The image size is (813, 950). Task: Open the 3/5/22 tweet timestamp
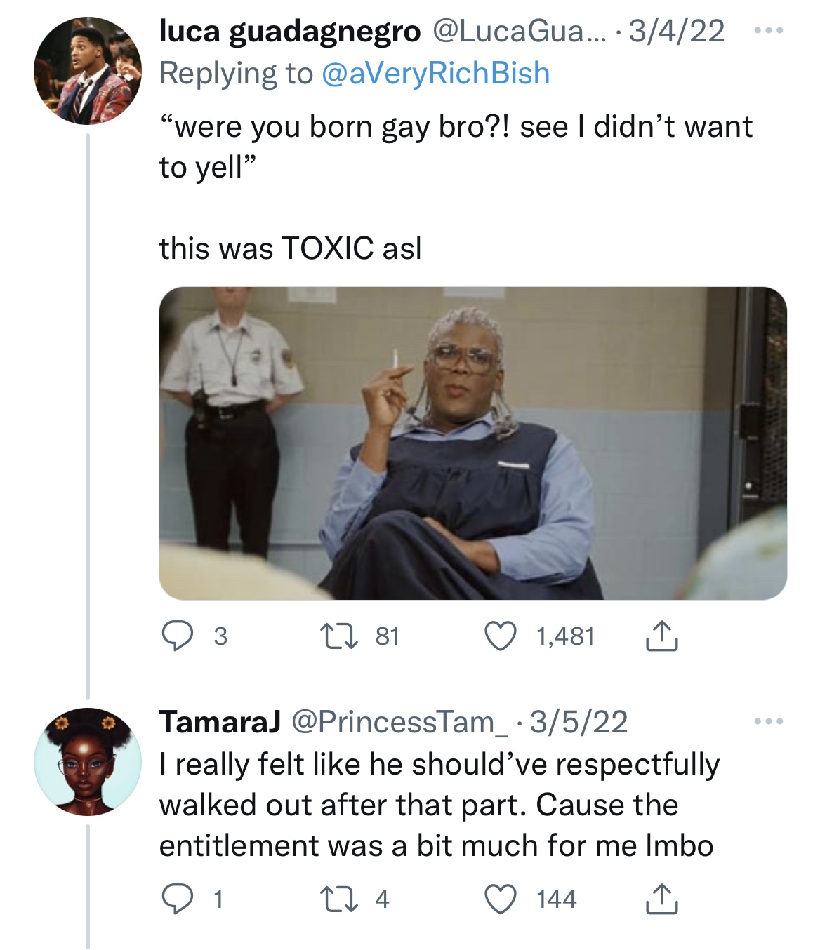point(579,721)
